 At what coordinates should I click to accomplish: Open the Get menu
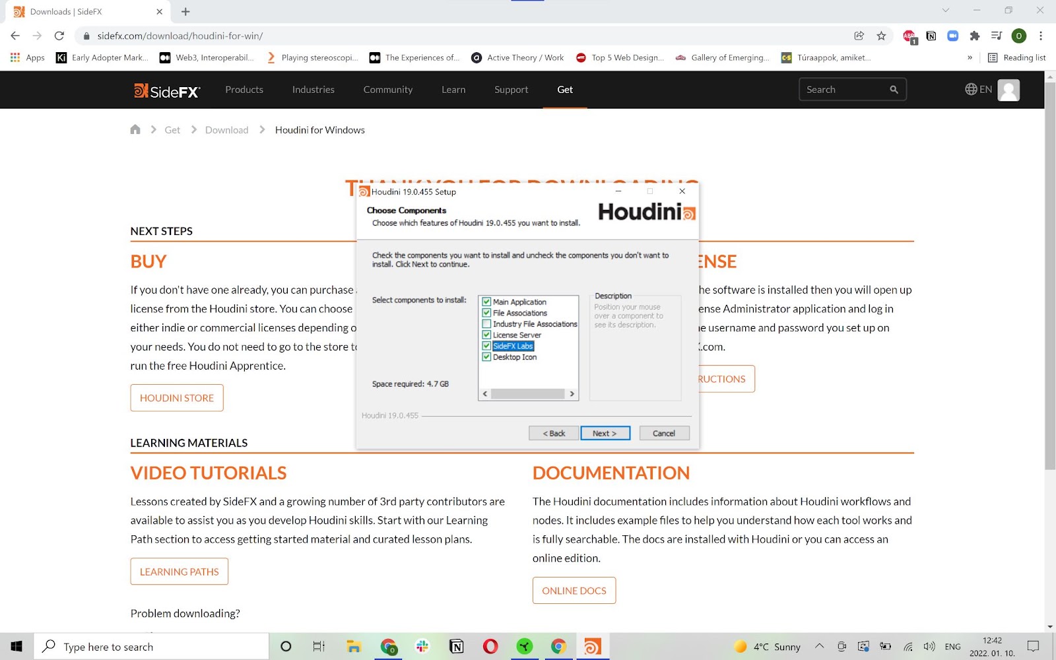tap(565, 90)
